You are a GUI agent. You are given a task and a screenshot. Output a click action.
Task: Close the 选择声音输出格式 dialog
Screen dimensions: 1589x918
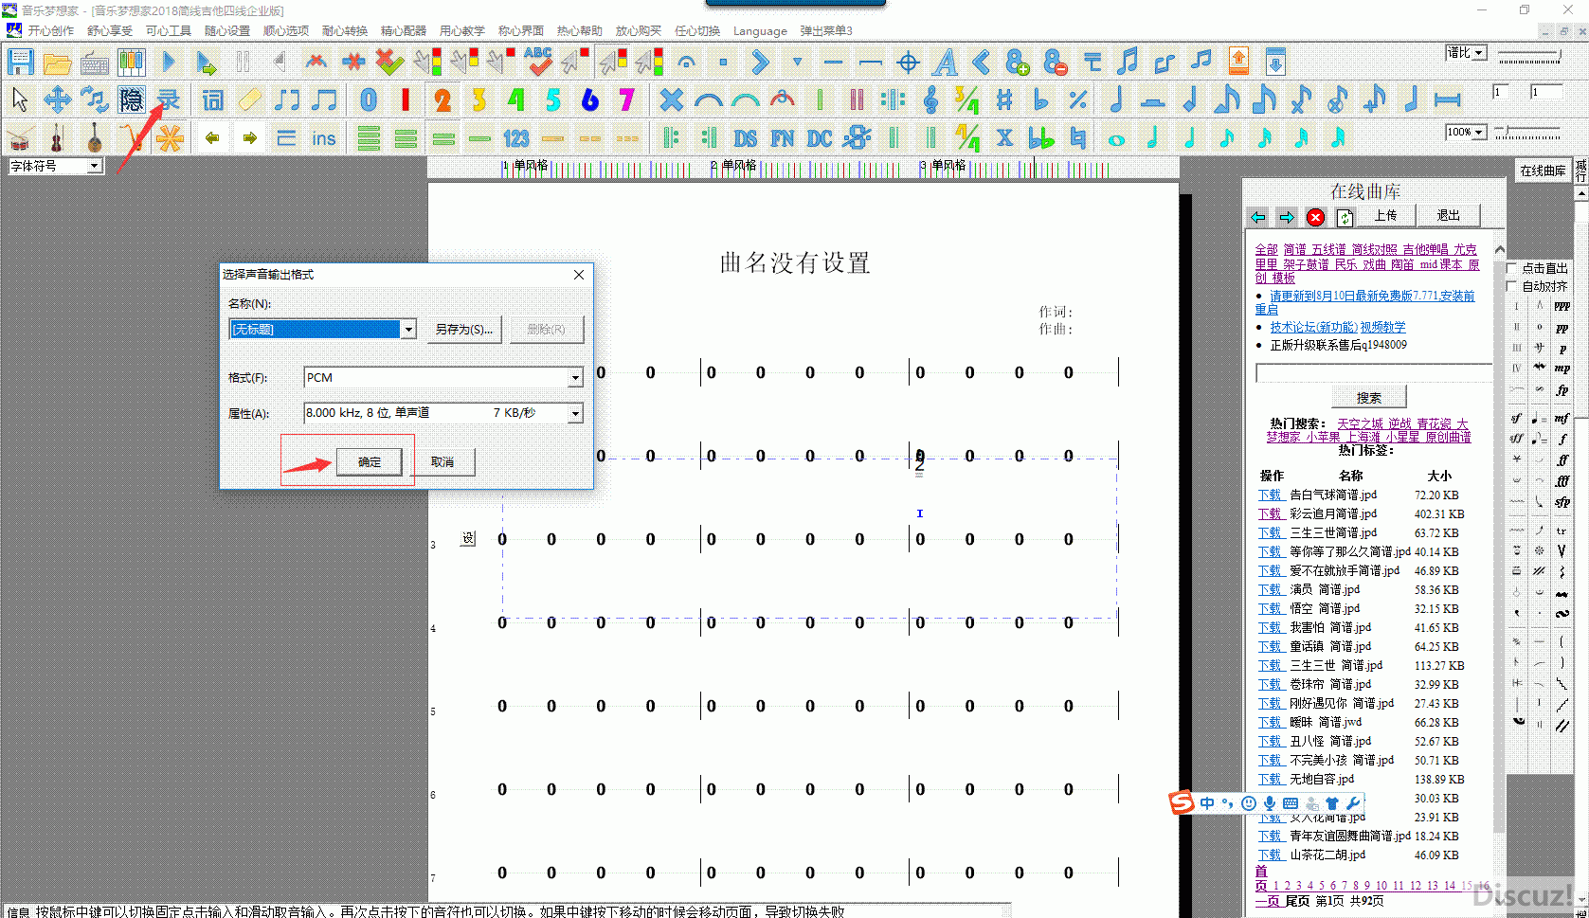click(x=579, y=275)
